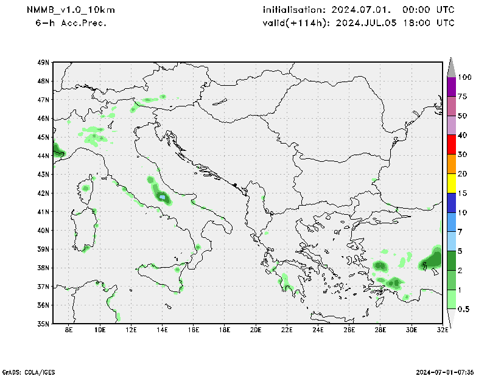The width and height of the screenshot is (487, 376).
Task: Click the gray arrow atop the color scale
Action: (x=451, y=67)
